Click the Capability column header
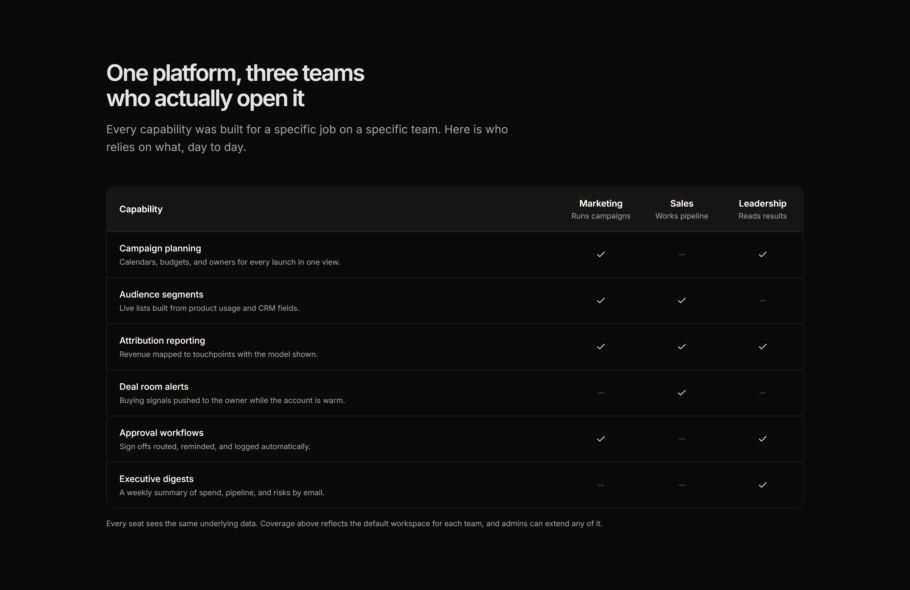Image resolution: width=910 pixels, height=590 pixels. click(x=141, y=209)
